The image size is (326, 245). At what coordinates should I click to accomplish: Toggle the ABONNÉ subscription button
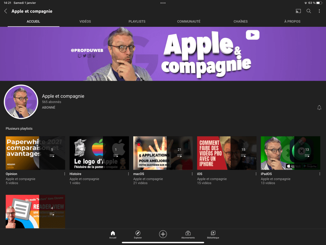point(49,108)
